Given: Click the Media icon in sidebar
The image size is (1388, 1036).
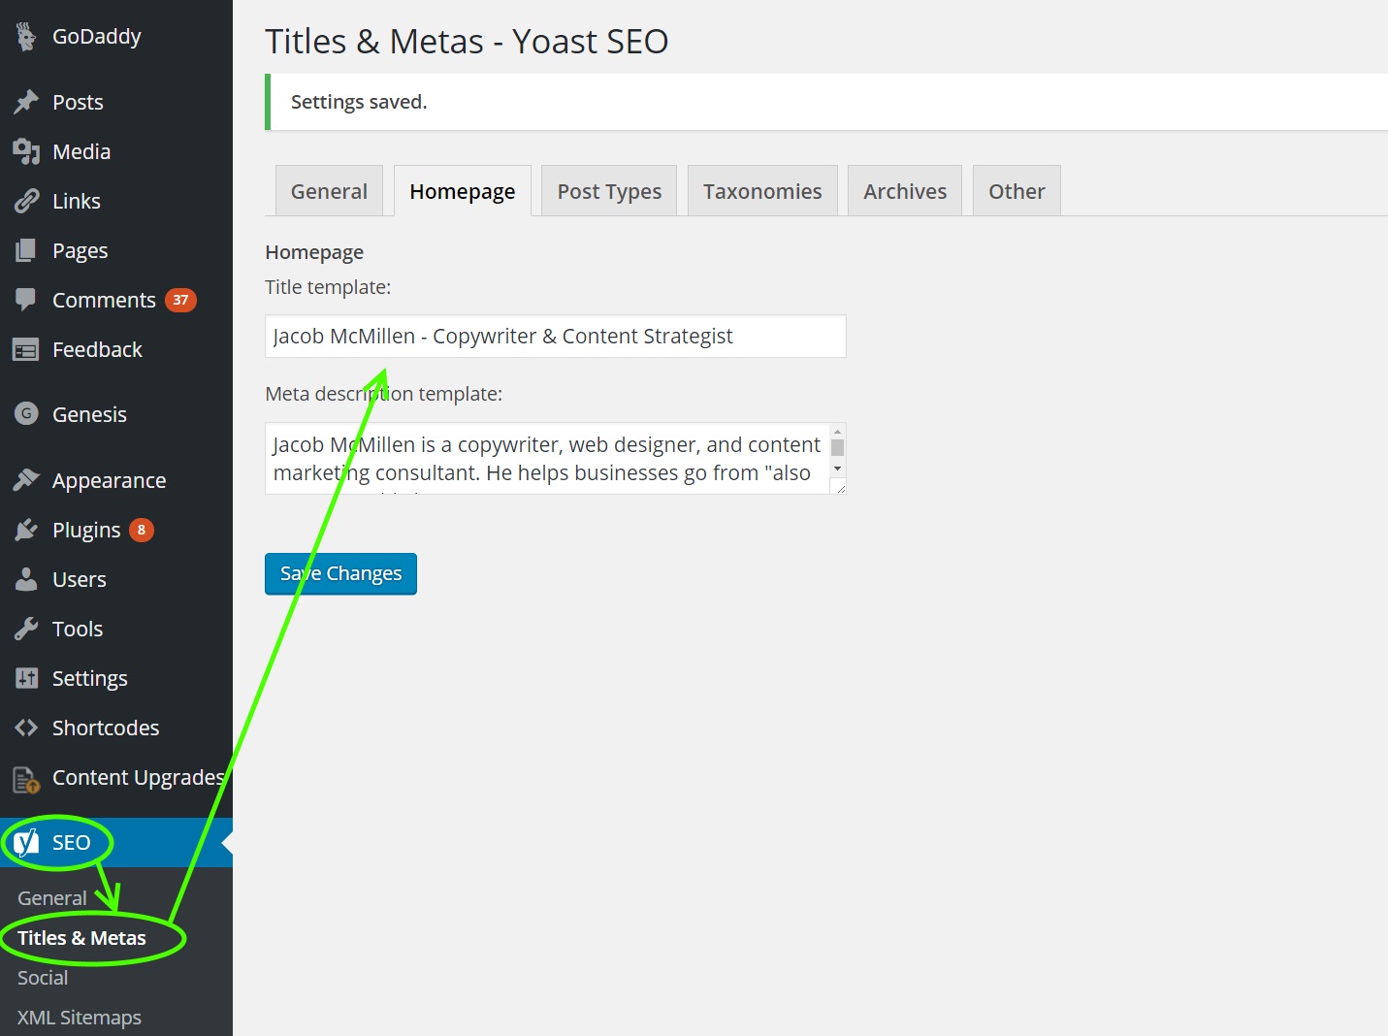Looking at the screenshot, I should pos(26,151).
